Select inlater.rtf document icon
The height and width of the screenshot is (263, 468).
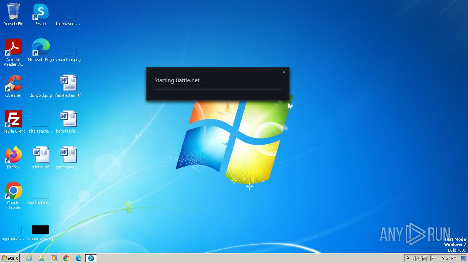[41, 158]
